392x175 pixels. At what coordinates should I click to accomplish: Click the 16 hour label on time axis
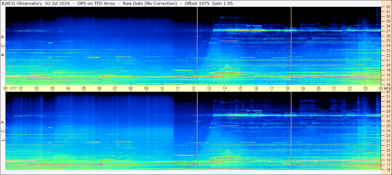256,89
